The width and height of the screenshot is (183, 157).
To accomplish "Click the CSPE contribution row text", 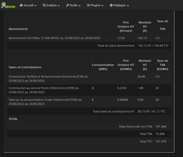I will click(44, 90).
